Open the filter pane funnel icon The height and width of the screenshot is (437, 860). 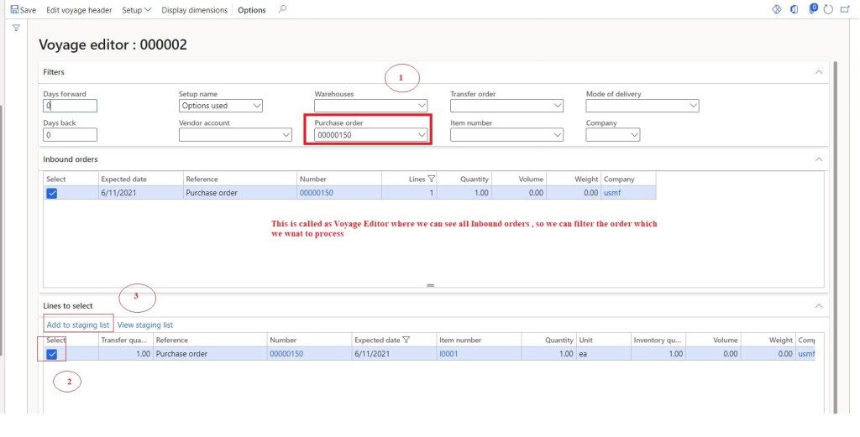click(15, 28)
